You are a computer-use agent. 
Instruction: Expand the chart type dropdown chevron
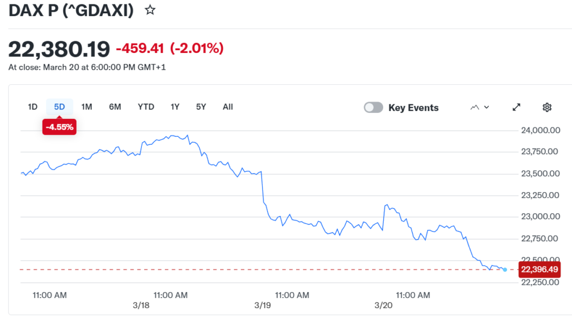pos(487,107)
